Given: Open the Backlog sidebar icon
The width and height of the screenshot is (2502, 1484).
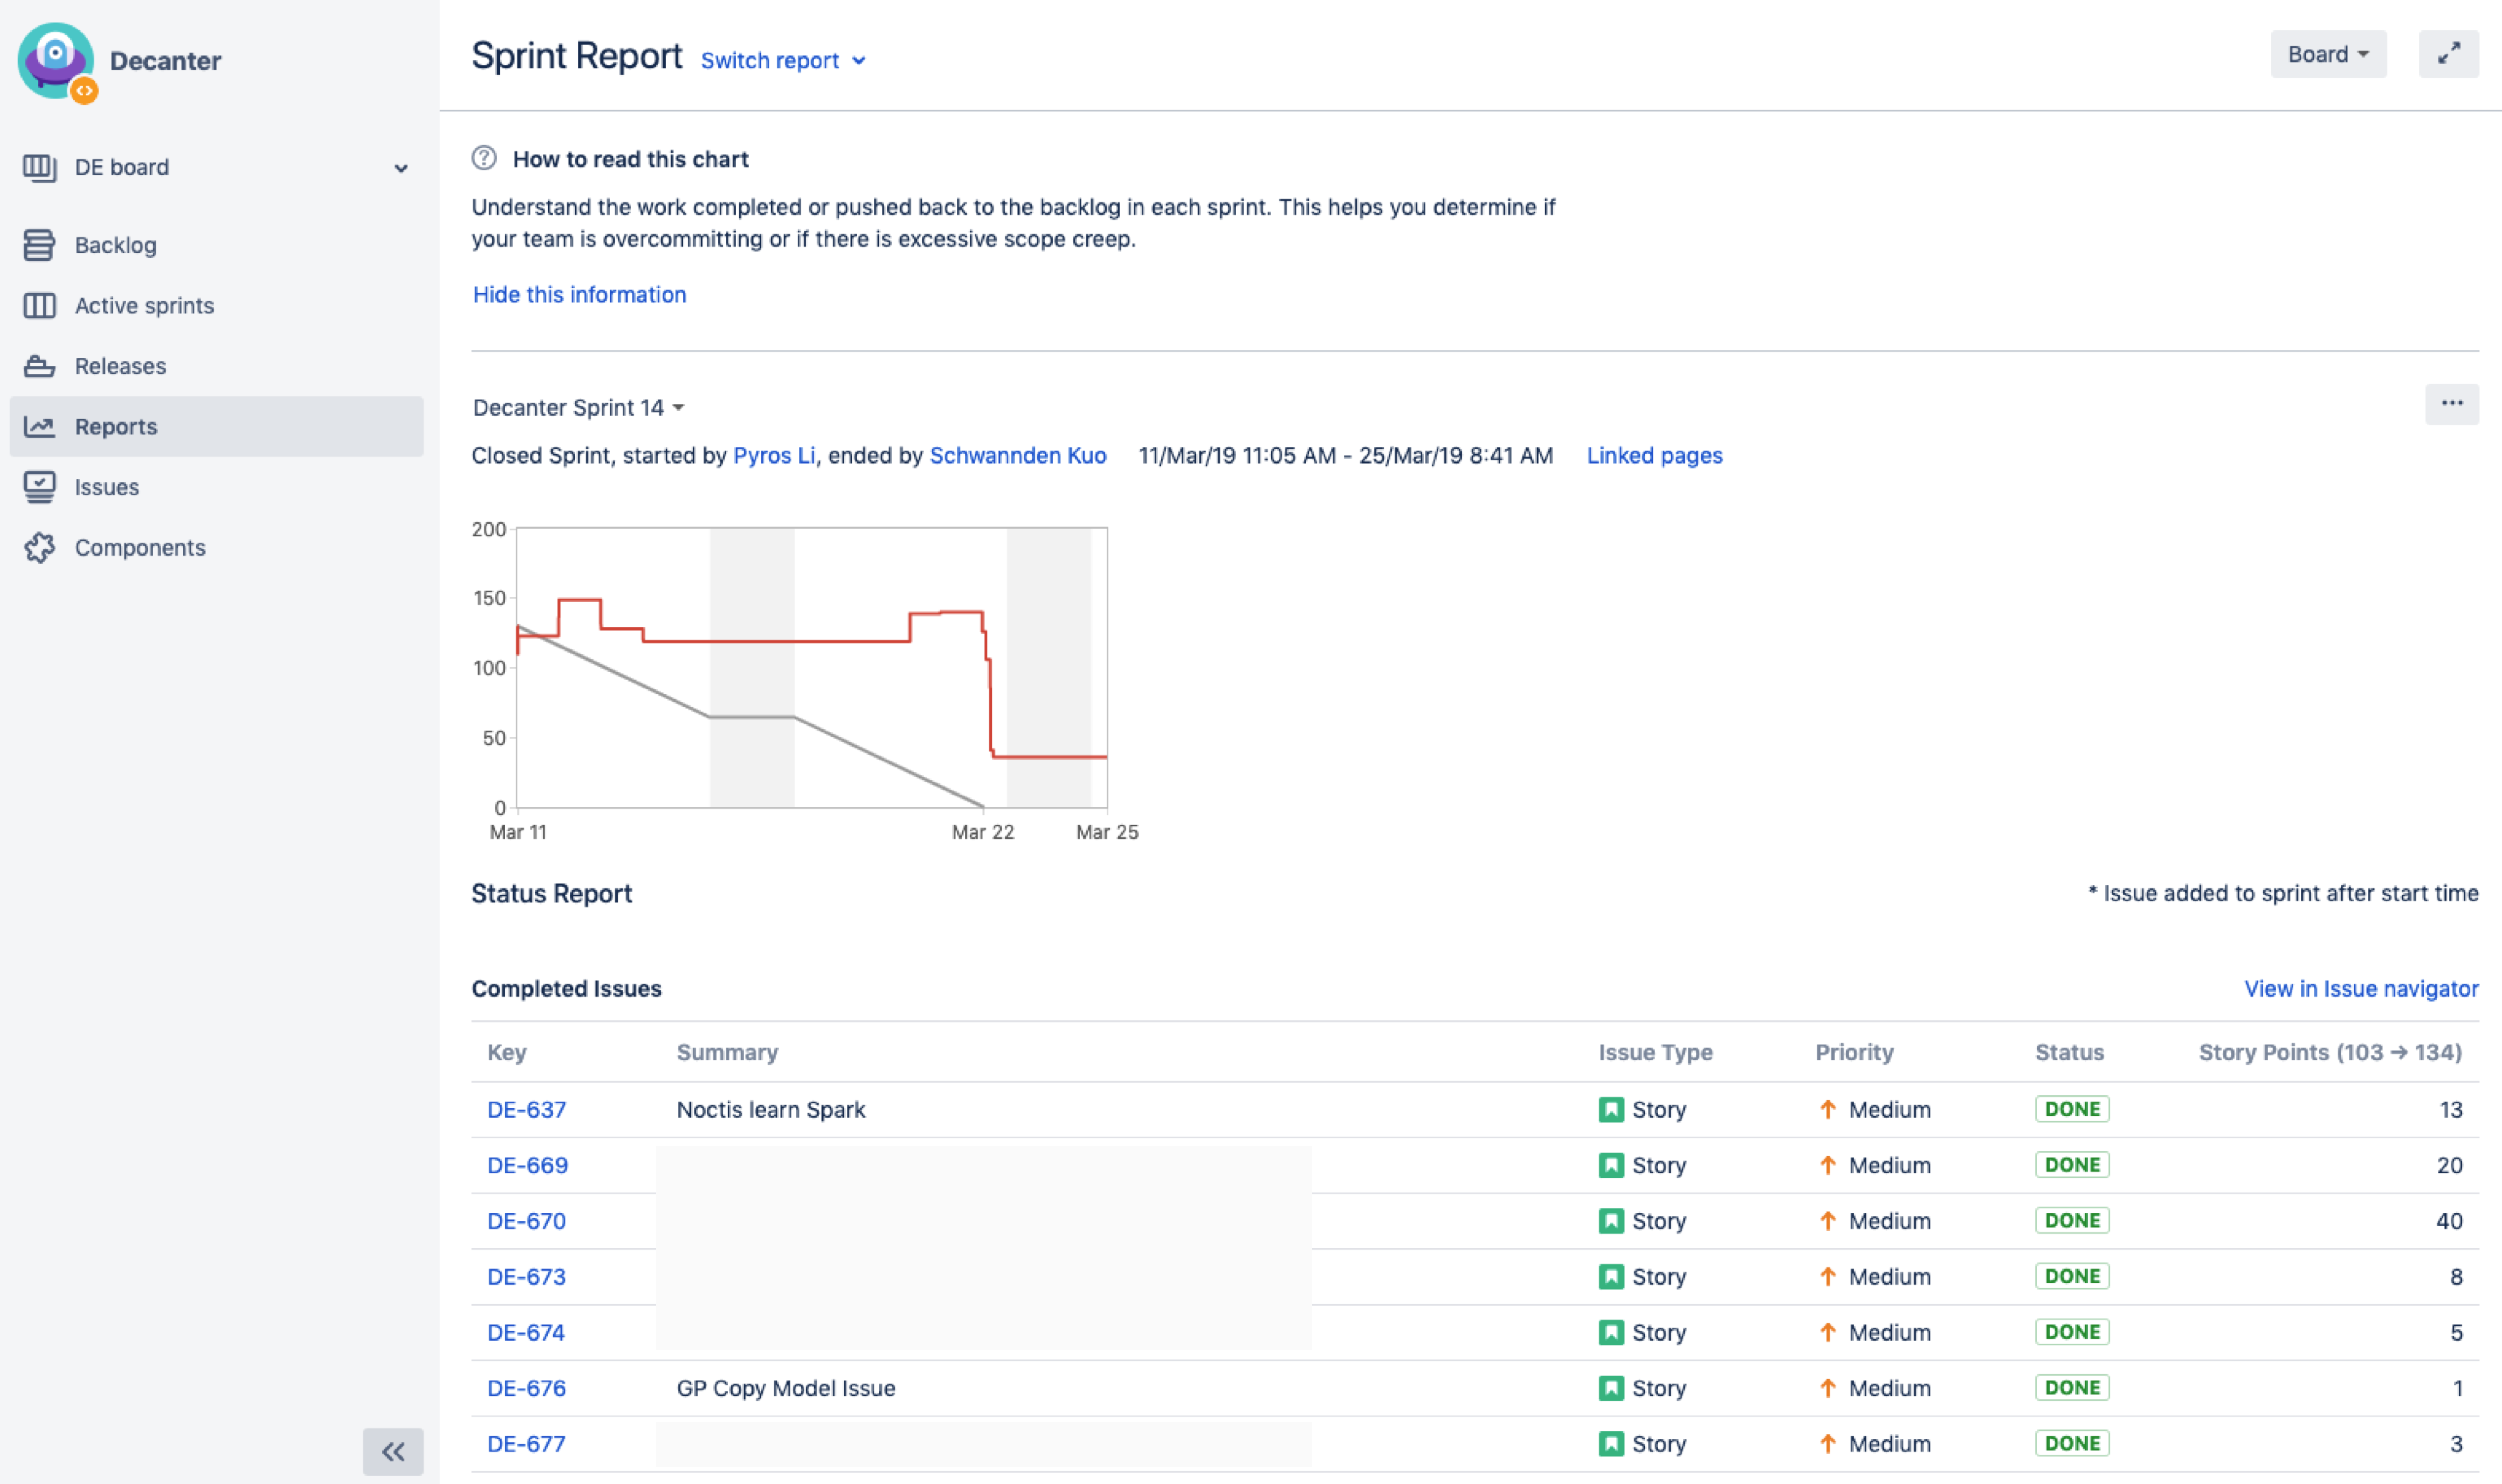Looking at the screenshot, I should pyautogui.click(x=39, y=245).
